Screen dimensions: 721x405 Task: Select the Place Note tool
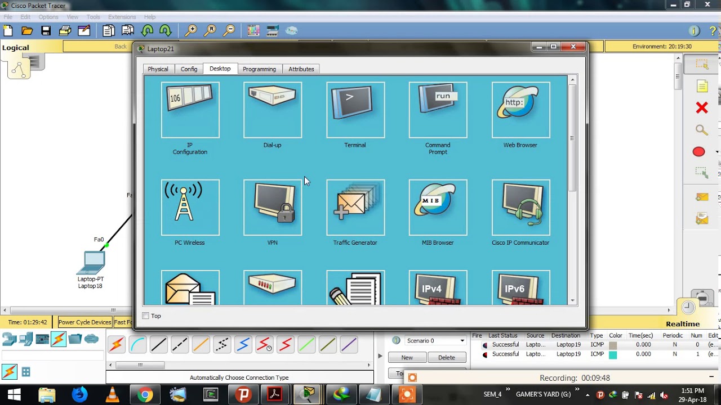(x=701, y=86)
